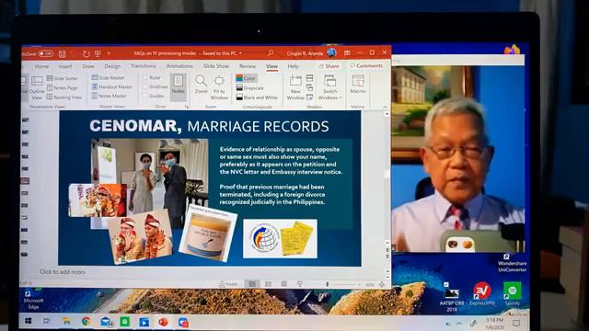Open the Draw tab
The width and height of the screenshot is (589, 331).
(x=88, y=66)
